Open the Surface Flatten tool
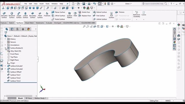This screenshot has width=185, height=104. pos(69,15)
